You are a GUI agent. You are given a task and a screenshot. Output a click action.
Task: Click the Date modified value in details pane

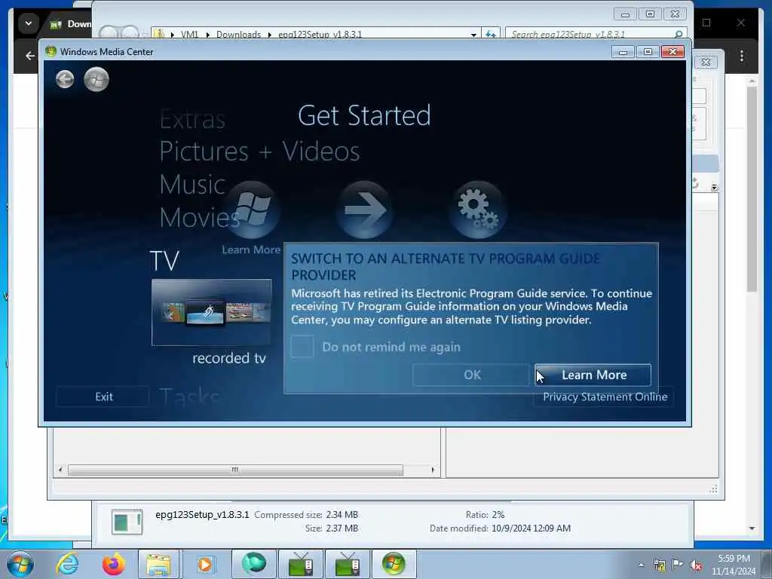coord(532,528)
